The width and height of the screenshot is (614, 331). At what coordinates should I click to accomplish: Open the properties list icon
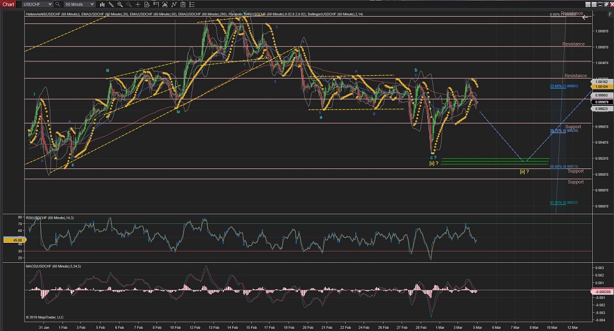click(192, 5)
